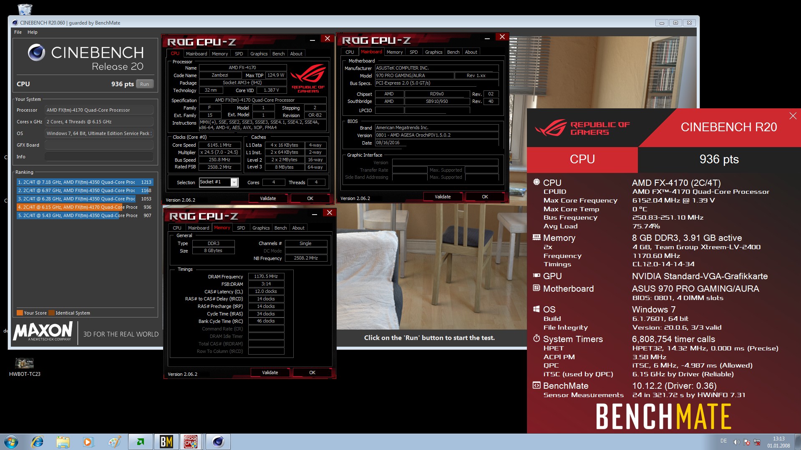Open the HWBOT-TC23 desktop icon
This screenshot has height=450, width=801.
pos(25,367)
